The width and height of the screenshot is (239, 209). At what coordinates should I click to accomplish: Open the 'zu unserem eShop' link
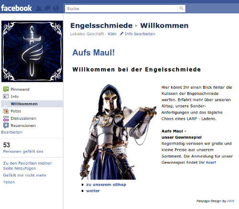click(106, 185)
